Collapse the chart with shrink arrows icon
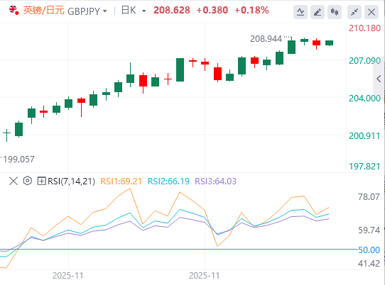 (354, 12)
